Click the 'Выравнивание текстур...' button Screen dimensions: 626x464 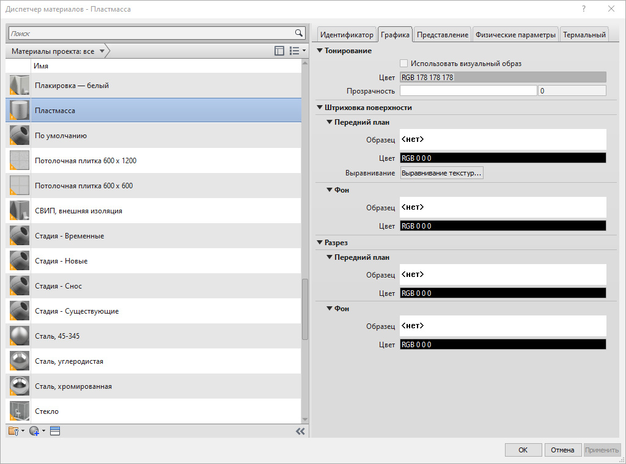coord(441,173)
